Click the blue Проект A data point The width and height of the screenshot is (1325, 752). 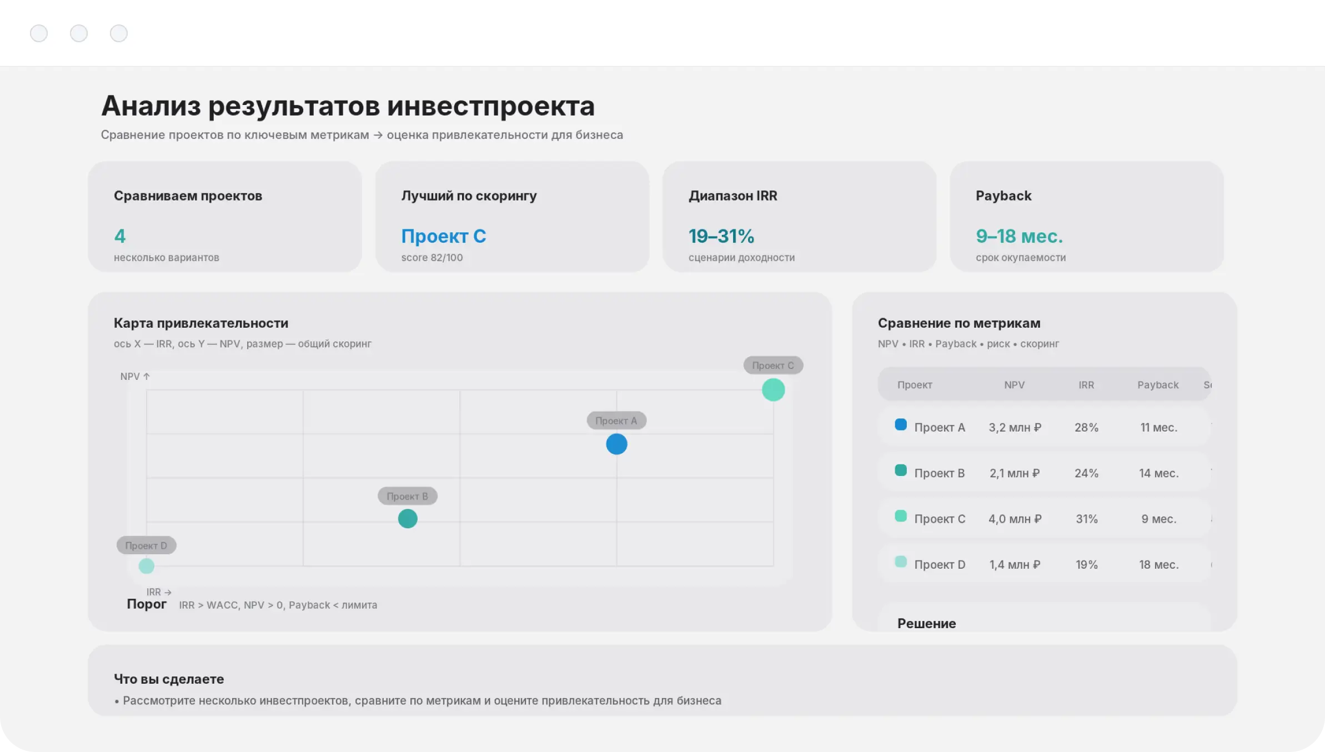616,444
